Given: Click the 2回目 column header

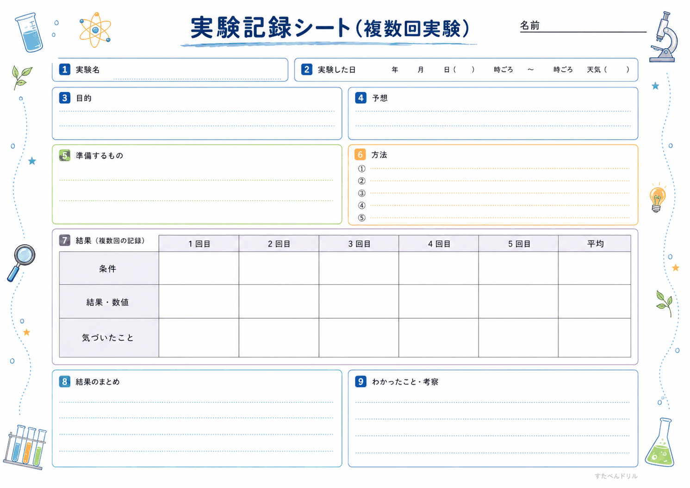Looking at the screenshot, I should click(279, 244).
